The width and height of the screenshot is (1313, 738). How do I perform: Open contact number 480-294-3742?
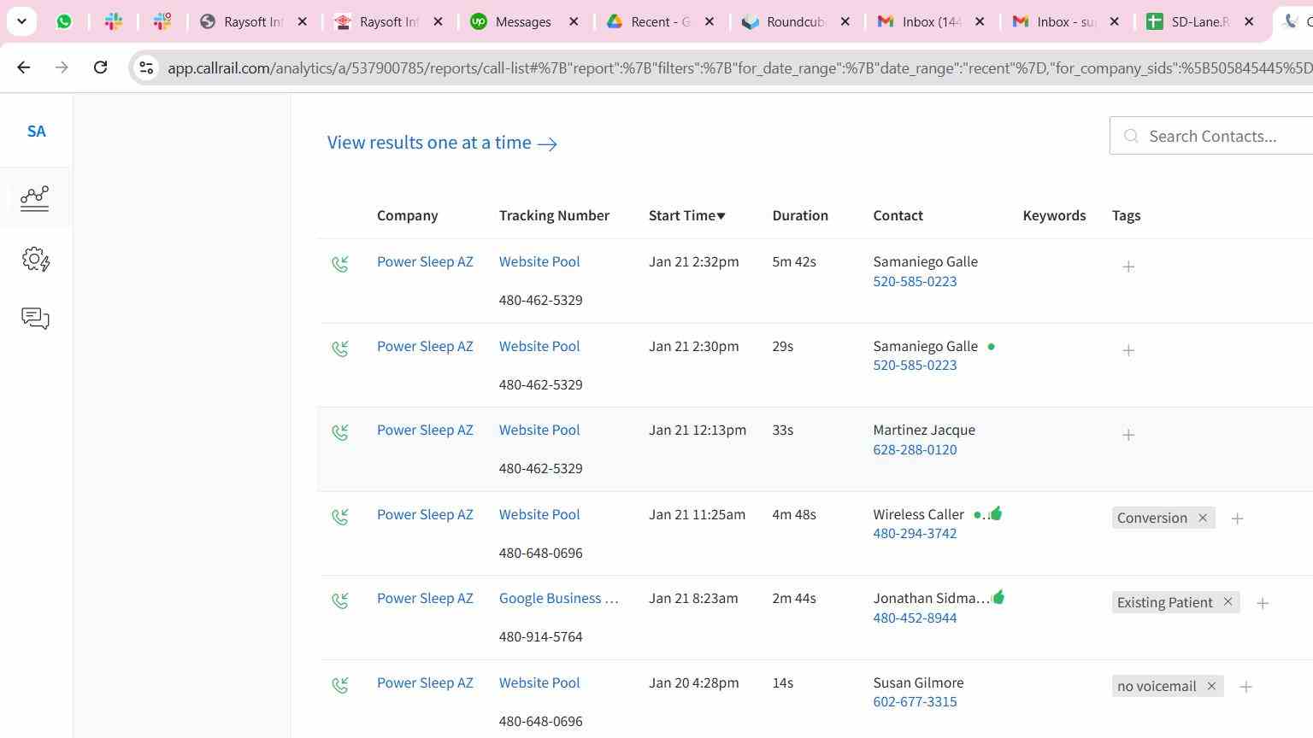915,533
